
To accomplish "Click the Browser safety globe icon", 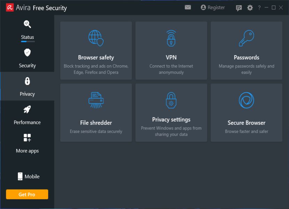I will (96, 38).
